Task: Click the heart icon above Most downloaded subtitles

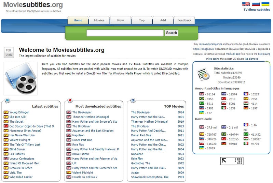Action: click(70, 101)
